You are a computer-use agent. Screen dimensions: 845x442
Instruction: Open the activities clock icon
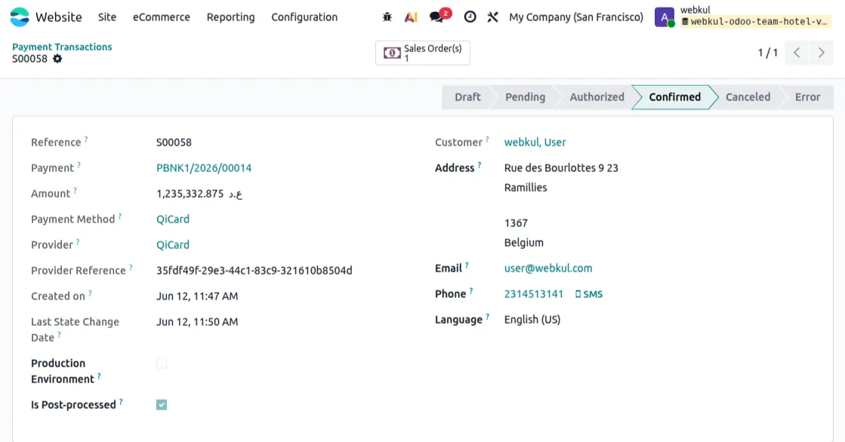pos(470,17)
